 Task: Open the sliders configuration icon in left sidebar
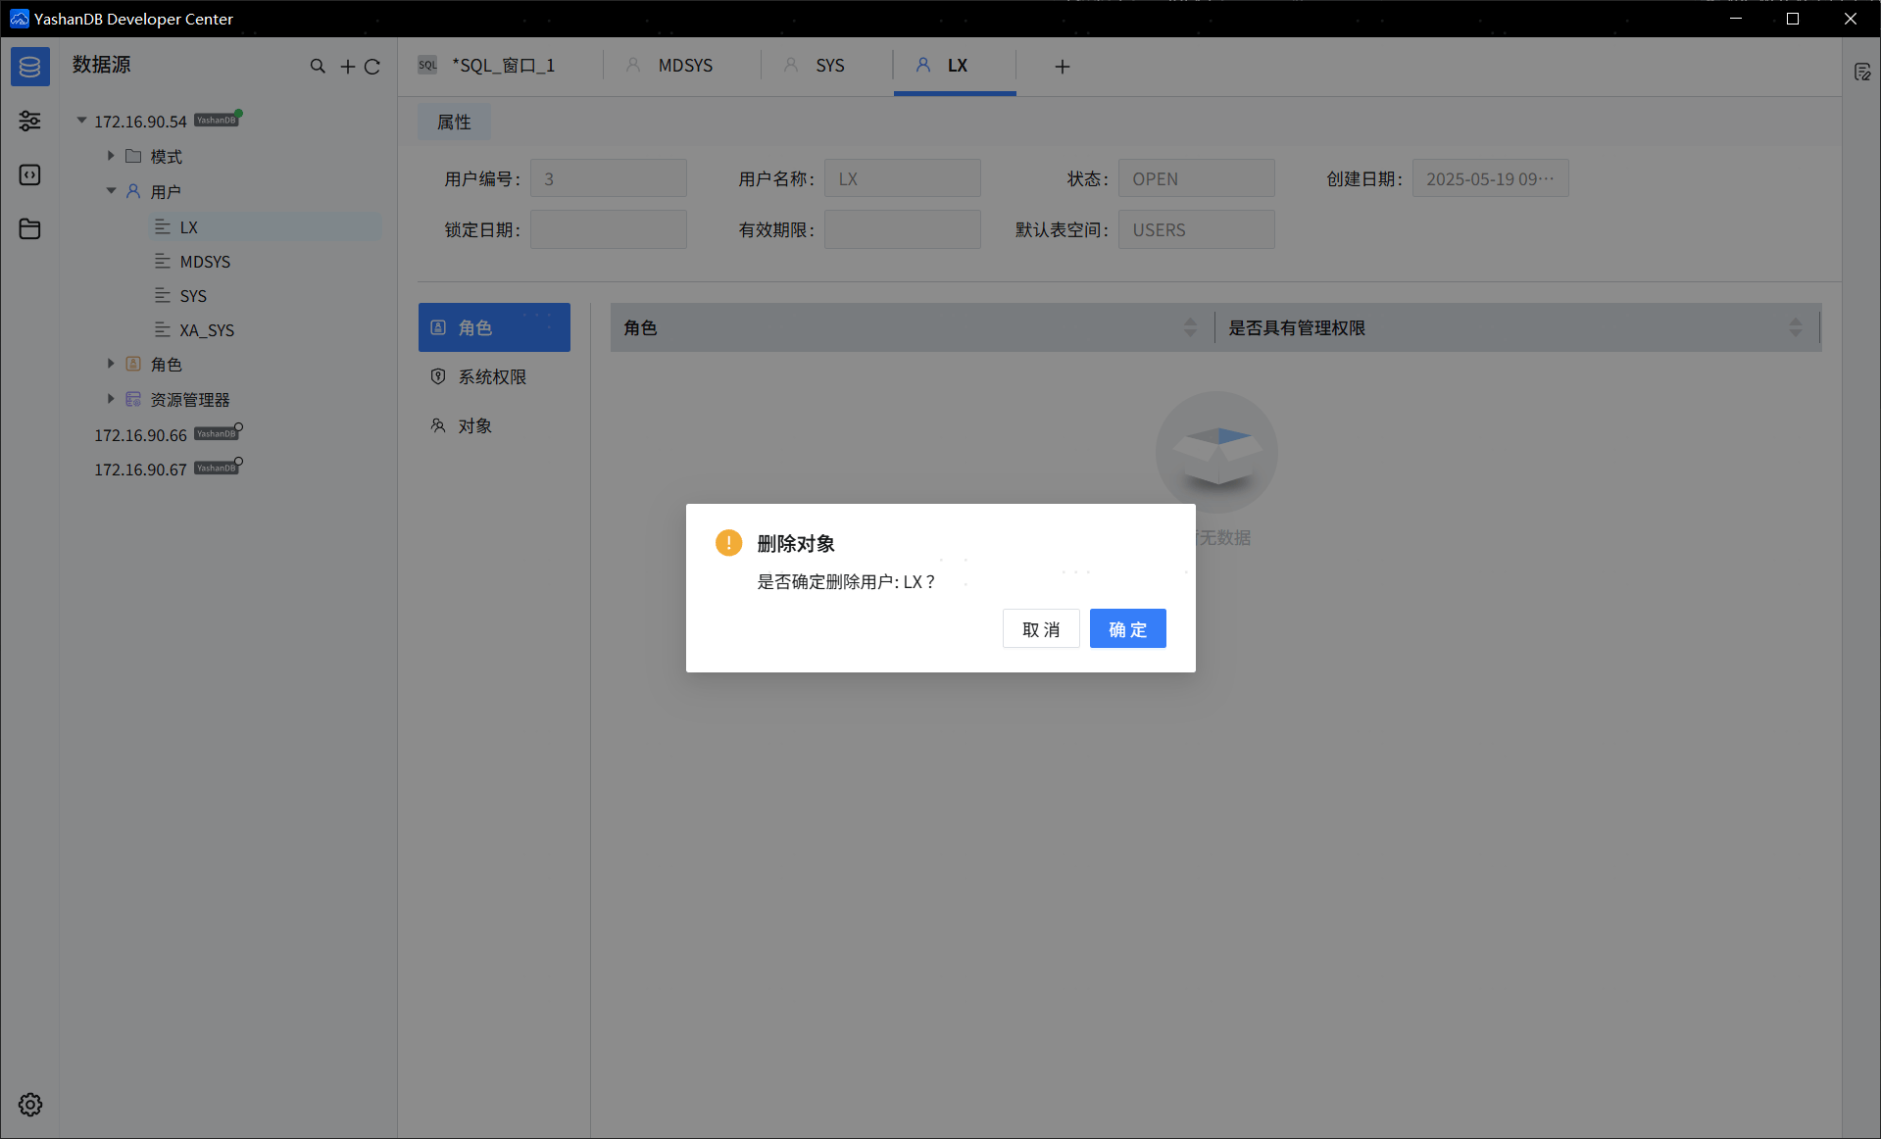(x=29, y=121)
